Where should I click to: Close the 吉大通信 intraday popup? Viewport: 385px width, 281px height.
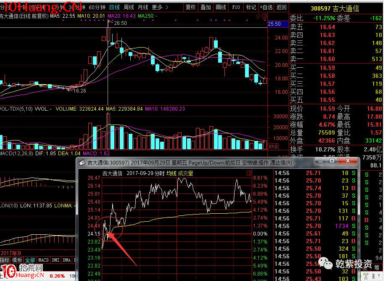point(348,161)
